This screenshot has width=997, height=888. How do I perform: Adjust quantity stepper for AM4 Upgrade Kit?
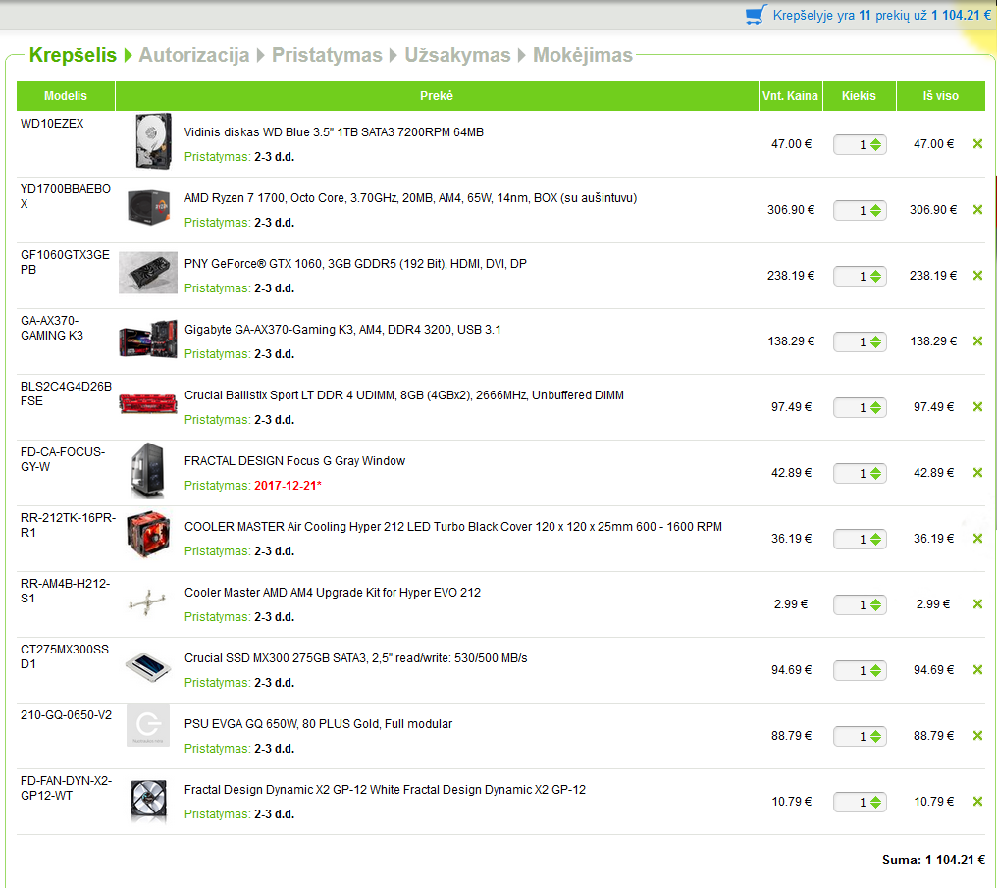[875, 604]
